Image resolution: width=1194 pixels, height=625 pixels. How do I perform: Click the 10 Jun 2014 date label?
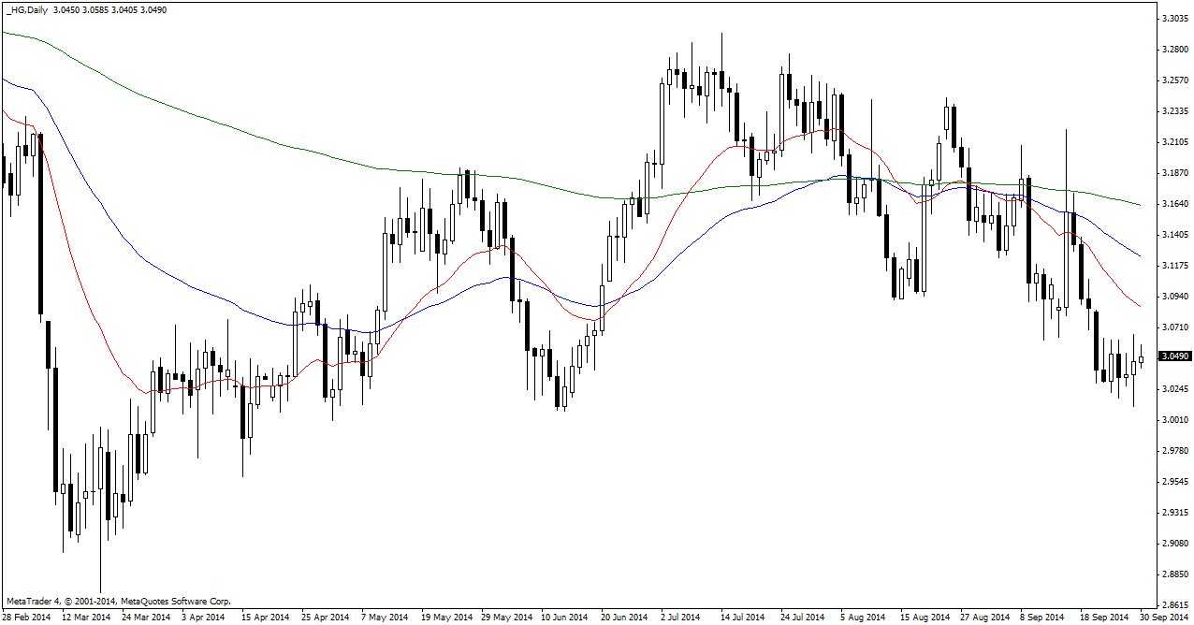(565, 618)
